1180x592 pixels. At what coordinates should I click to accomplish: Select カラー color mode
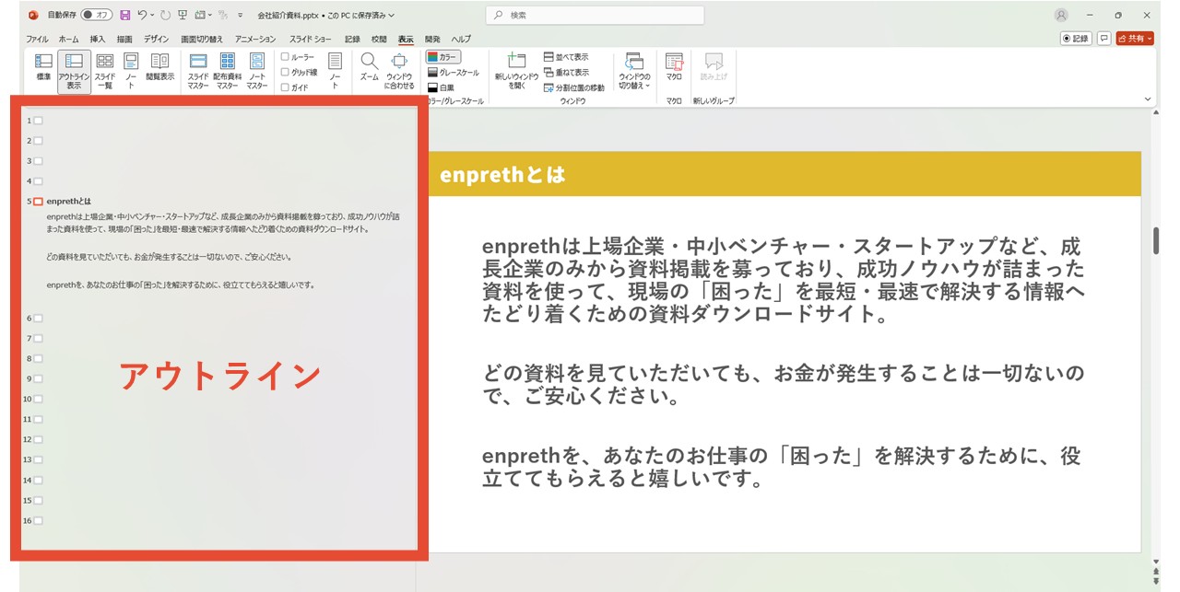click(442, 57)
